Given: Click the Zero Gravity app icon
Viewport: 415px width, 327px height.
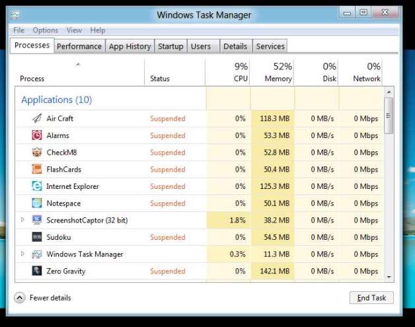Looking at the screenshot, I should [37, 271].
